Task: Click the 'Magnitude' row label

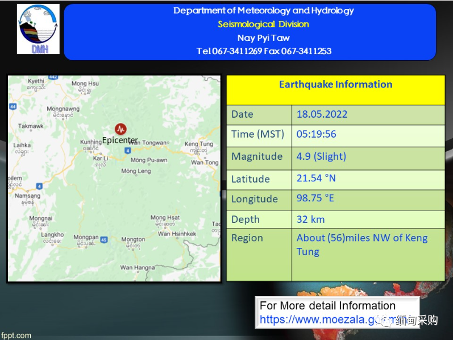Action: pyautogui.click(x=257, y=156)
